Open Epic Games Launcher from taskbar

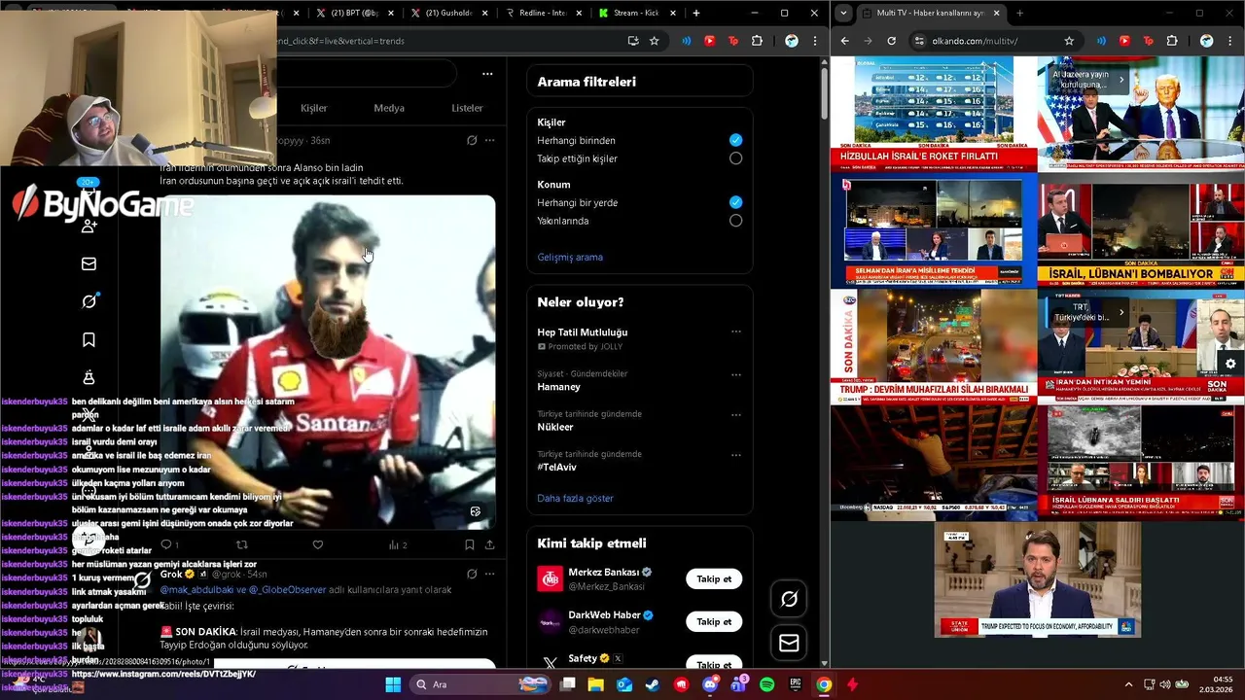tap(795, 684)
